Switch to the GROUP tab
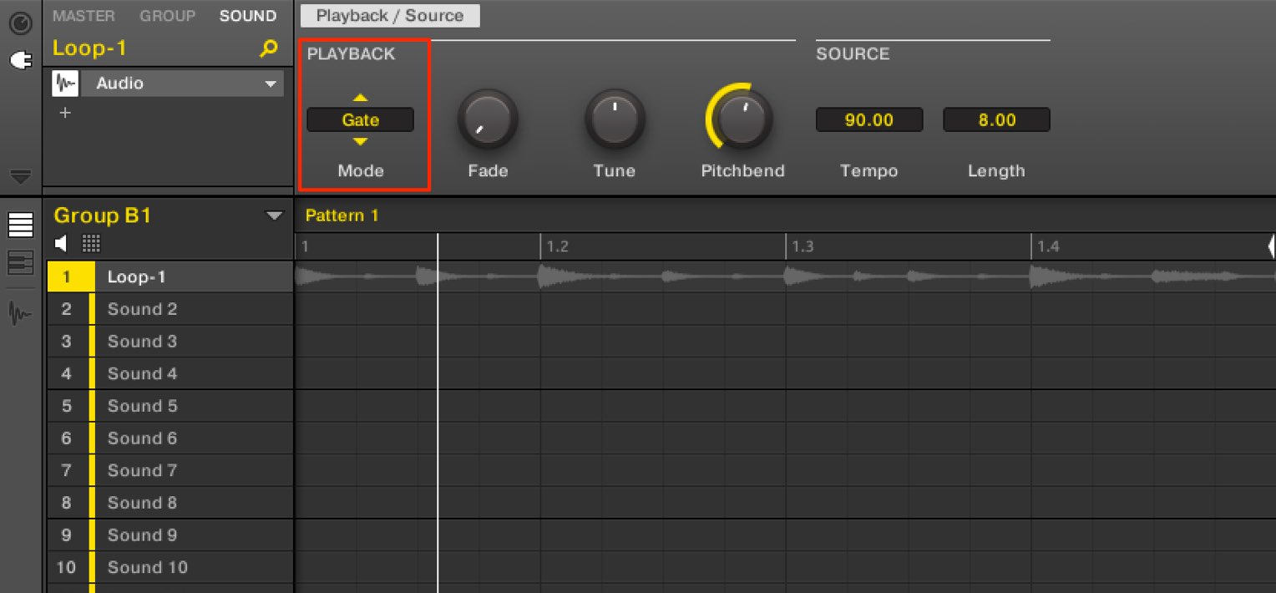Viewport: 1276px width, 593px height. tap(168, 16)
